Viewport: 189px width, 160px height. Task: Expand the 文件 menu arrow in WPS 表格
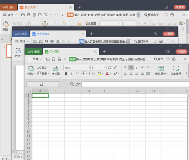click(41, 59)
